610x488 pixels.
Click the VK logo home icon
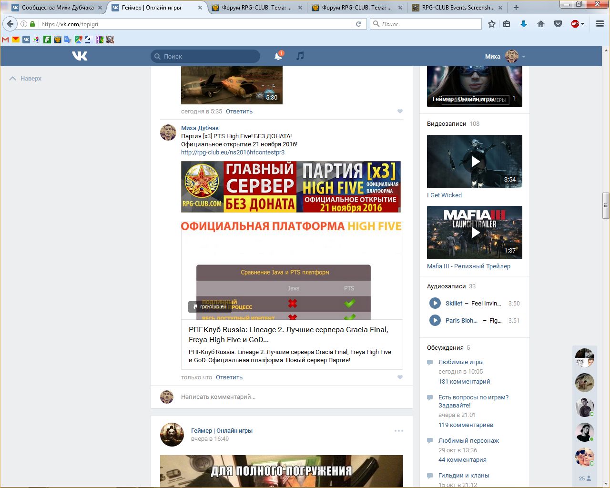(x=80, y=56)
